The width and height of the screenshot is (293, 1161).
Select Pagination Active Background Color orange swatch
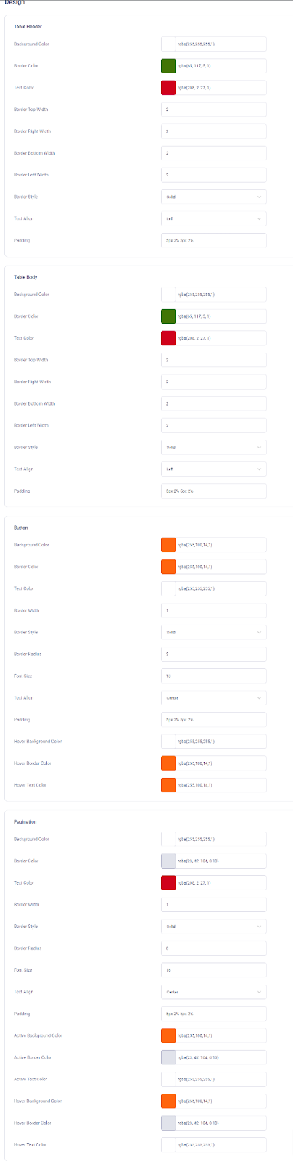[168, 1035]
